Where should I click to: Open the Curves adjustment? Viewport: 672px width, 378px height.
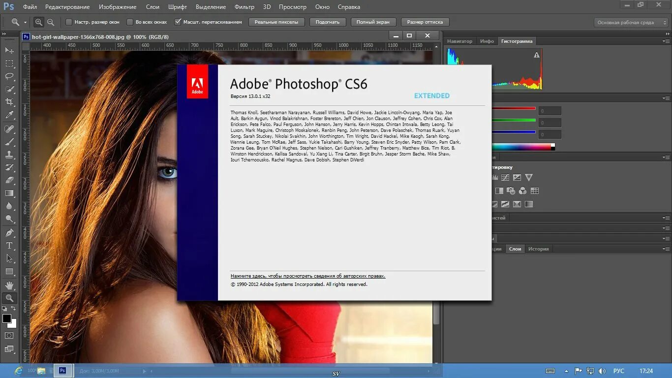[505, 177]
